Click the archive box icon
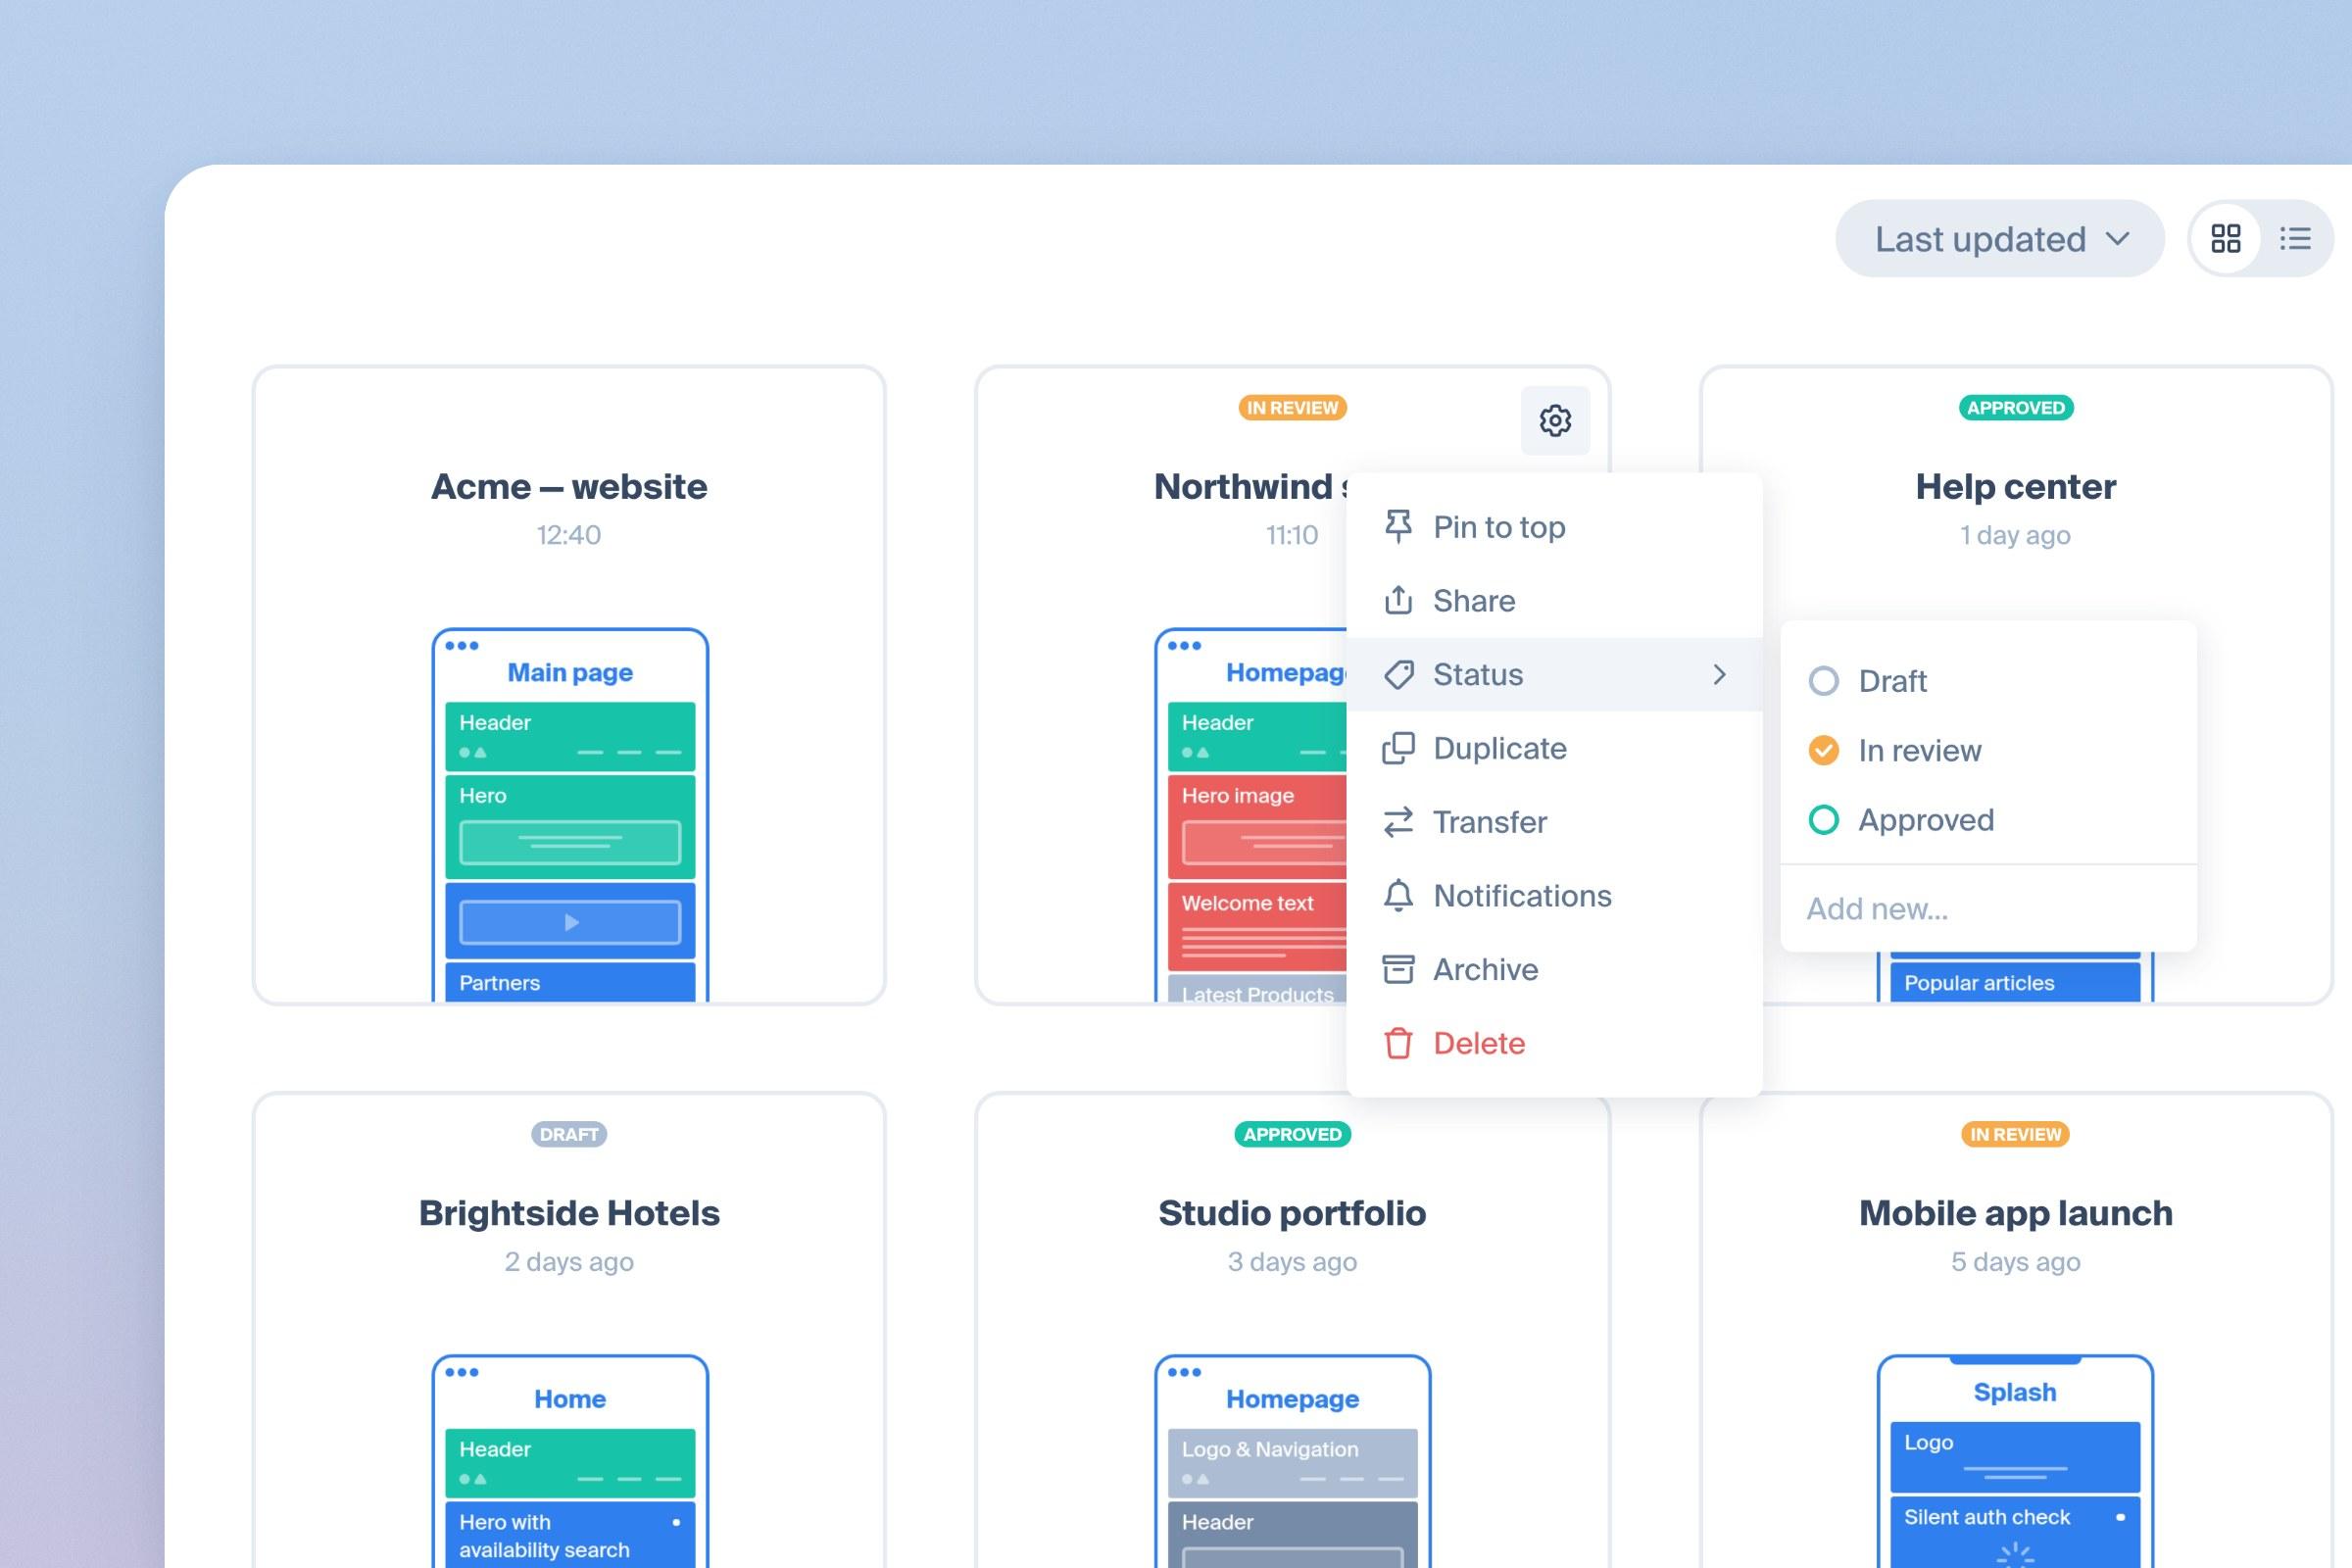Viewport: 2352px width, 1568px height. [x=1398, y=969]
